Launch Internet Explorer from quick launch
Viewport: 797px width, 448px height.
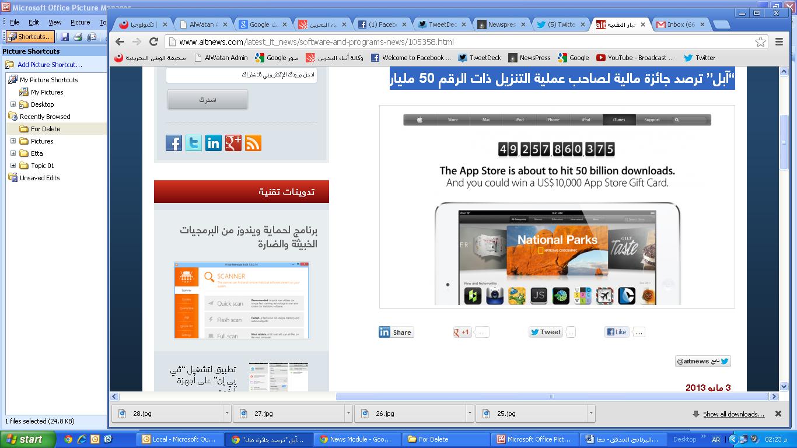click(x=82, y=439)
